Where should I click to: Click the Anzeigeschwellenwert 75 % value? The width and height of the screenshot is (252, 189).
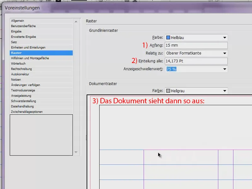171,69
